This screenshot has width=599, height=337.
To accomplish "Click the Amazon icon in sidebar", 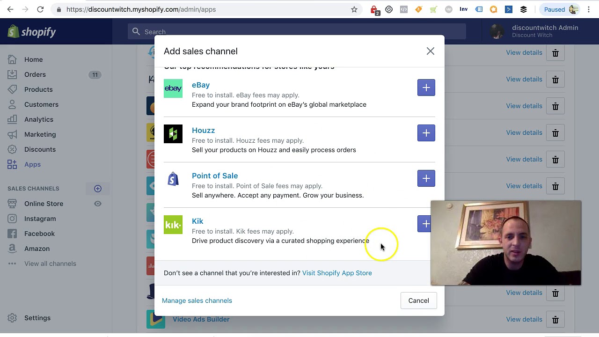I will tap(12, 249).
